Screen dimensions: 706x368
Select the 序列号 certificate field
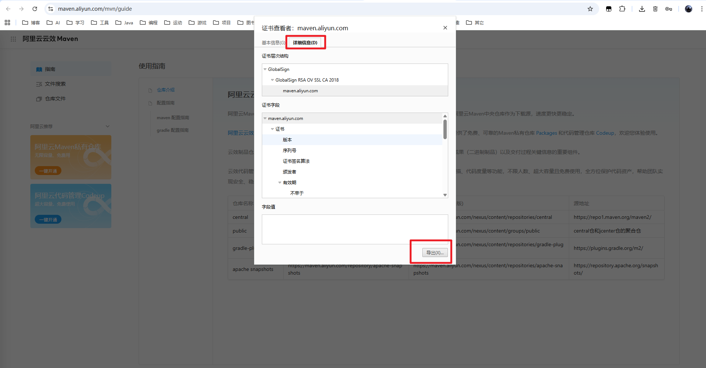click(290, 151)
